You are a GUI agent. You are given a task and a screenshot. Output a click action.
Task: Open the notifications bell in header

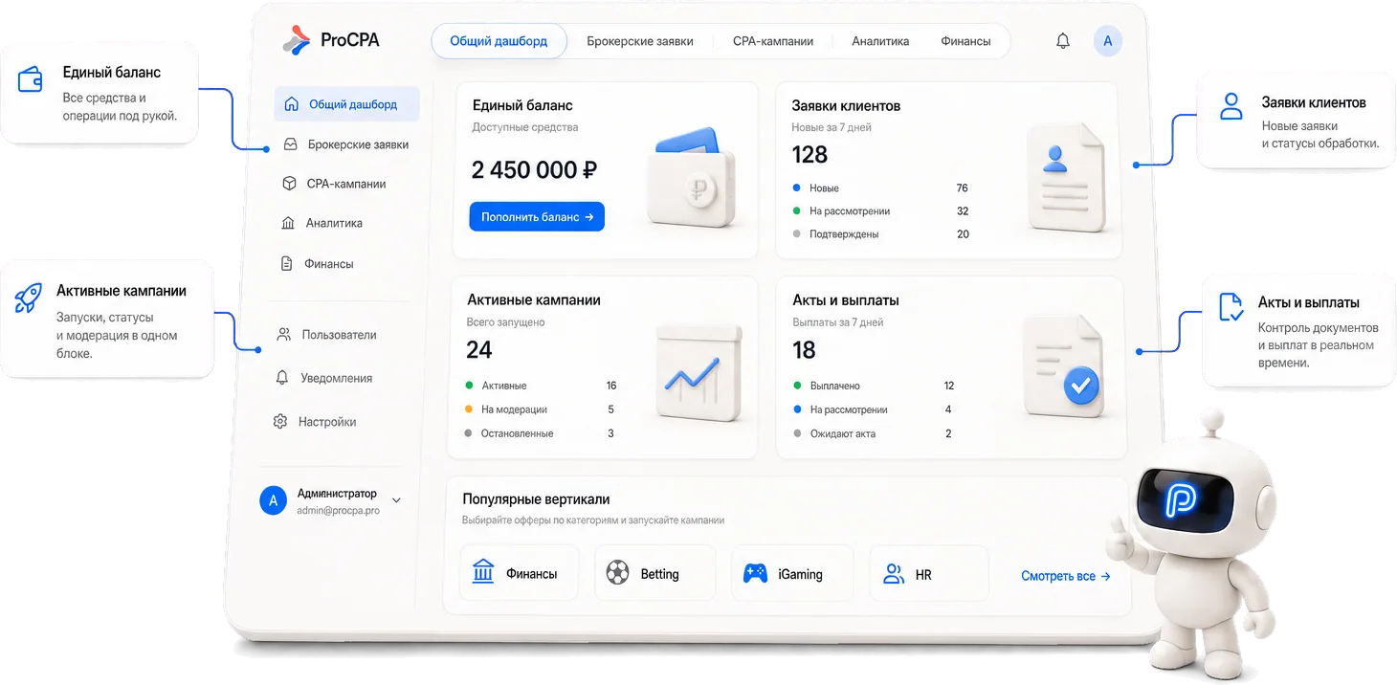pyautogui.click(x=1063, y=41)
